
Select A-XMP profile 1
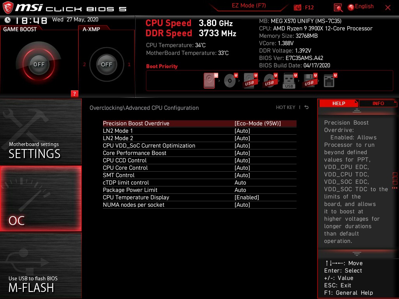129,65
